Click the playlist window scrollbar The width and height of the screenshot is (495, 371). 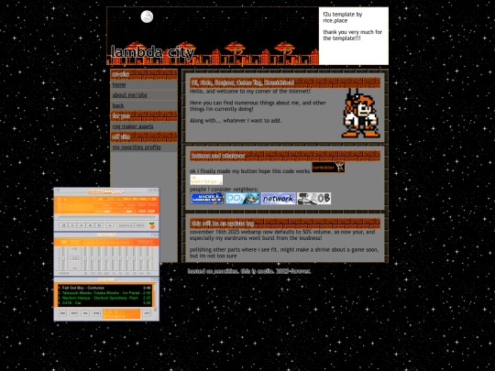155,296
